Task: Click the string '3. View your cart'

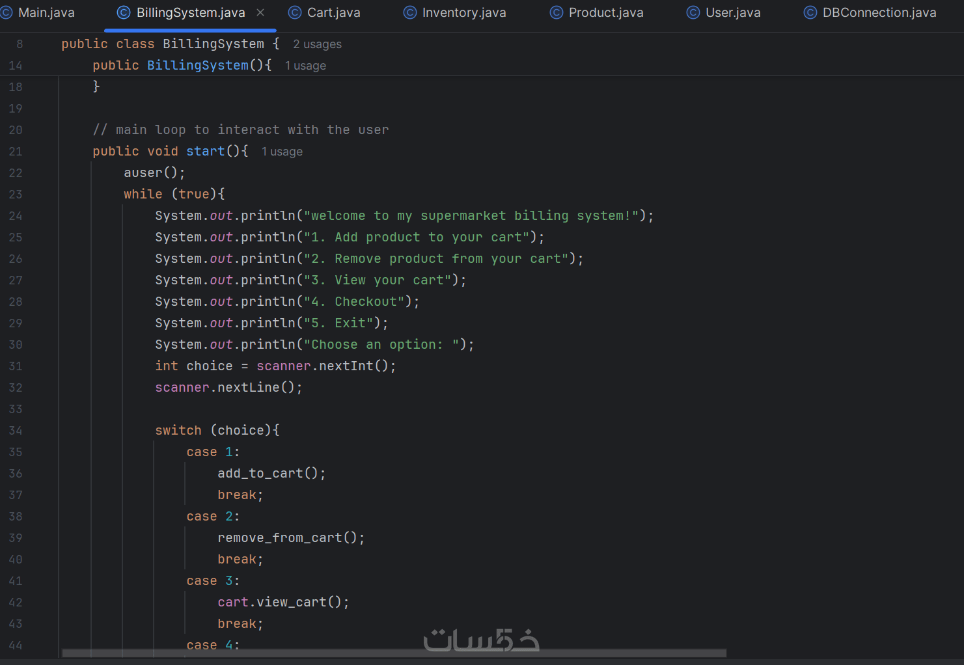Action: click(378, 280)
